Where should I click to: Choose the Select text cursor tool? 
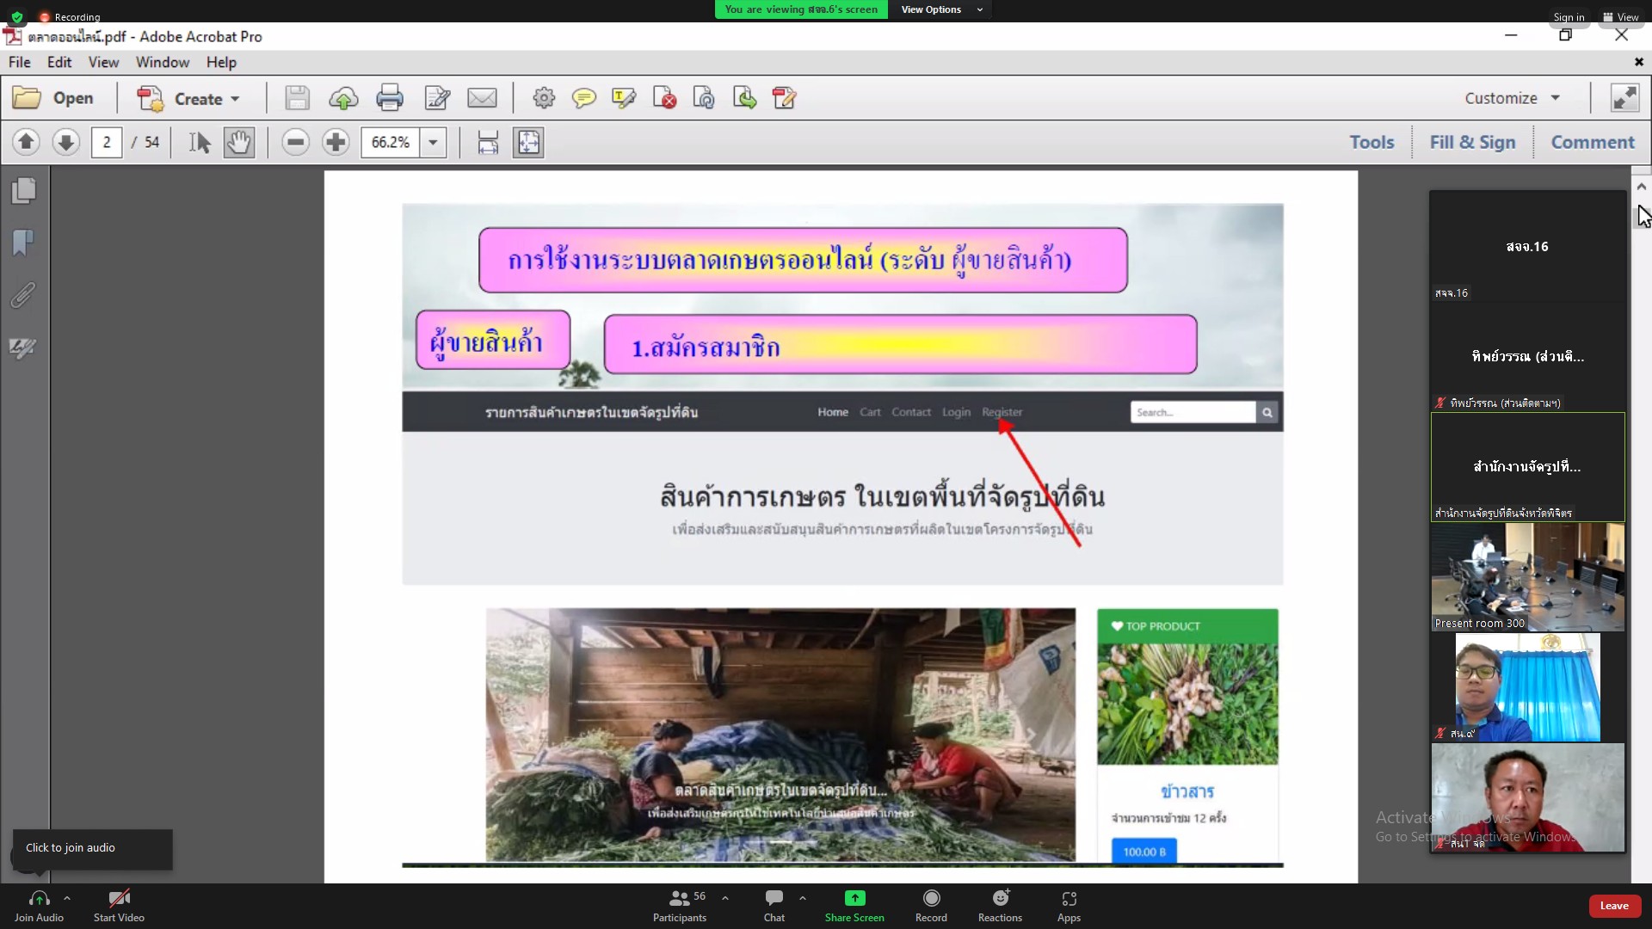200,142
